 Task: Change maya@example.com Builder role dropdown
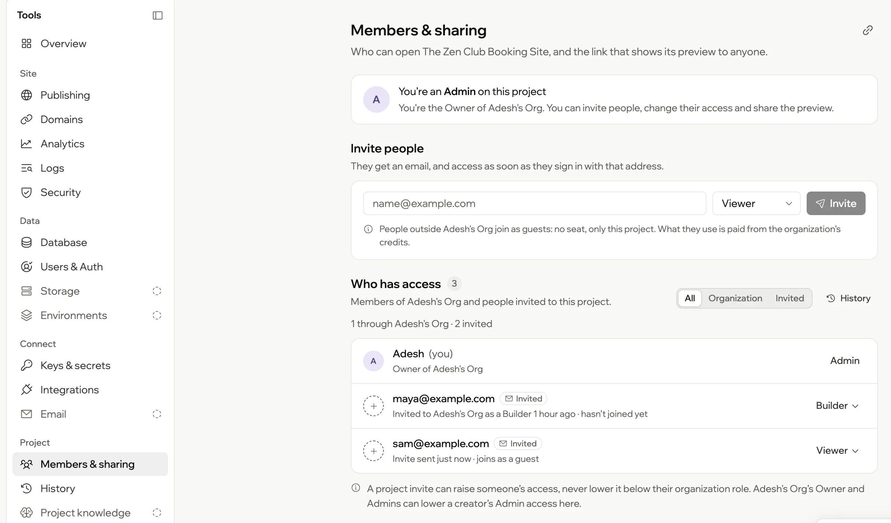tap(837, 406)
